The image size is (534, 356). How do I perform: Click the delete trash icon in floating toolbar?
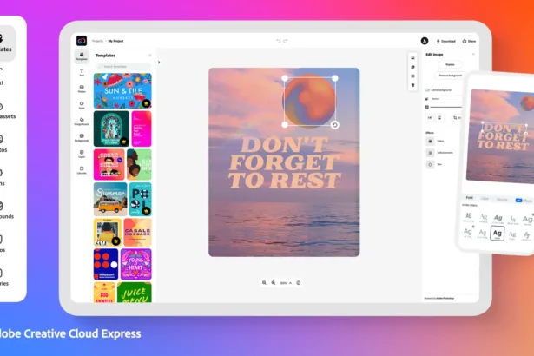412,85
